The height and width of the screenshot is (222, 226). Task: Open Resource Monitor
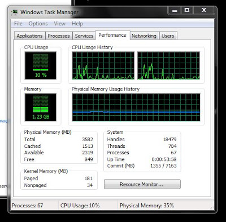142,184
